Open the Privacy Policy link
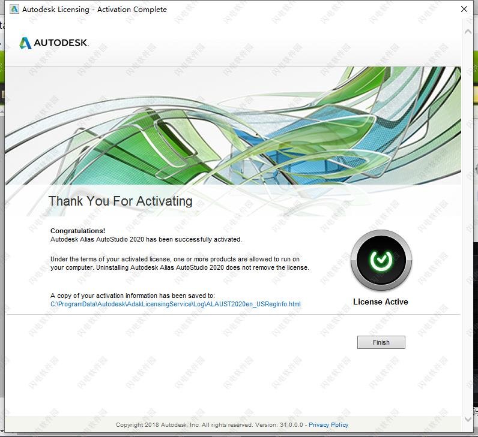Image resolution: width=478 pixels, height=437 pixels. pyautogui.click(x=328, y=424)
